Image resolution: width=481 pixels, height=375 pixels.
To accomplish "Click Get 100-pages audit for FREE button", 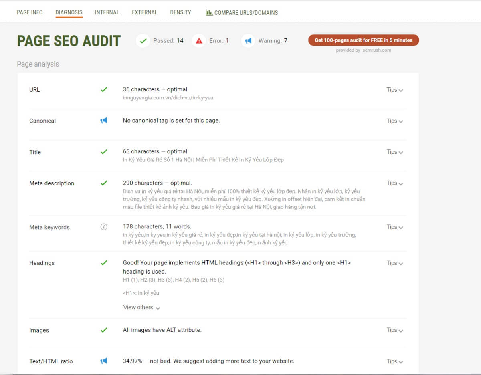I will point(363,40).
